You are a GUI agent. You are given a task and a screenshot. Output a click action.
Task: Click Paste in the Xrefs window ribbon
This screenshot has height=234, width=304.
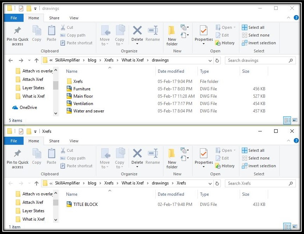click(51, 156)
